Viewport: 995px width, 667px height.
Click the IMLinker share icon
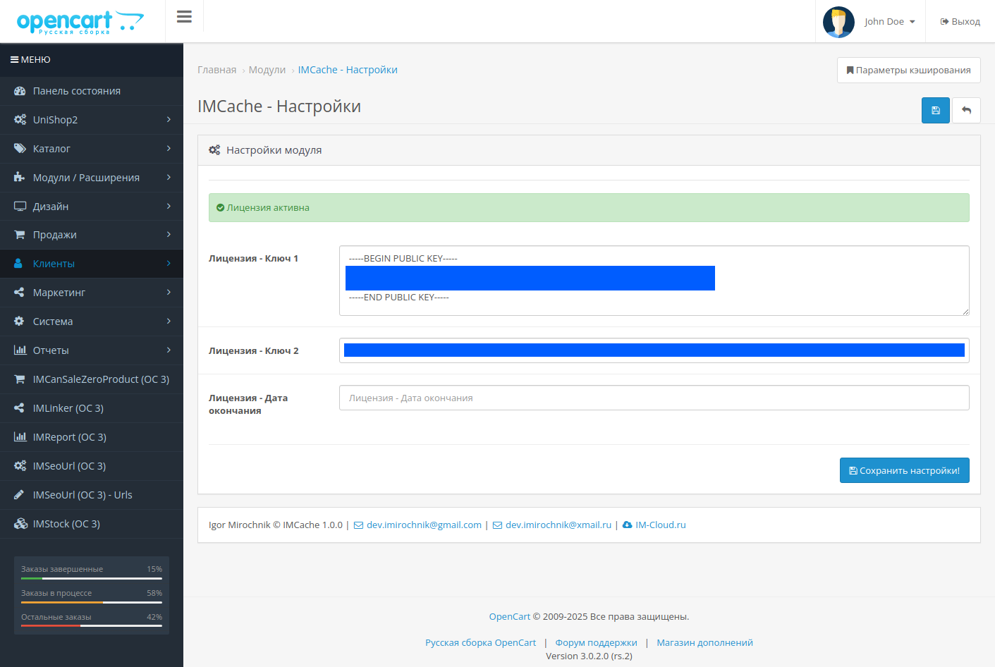click(x=19, y=408)
